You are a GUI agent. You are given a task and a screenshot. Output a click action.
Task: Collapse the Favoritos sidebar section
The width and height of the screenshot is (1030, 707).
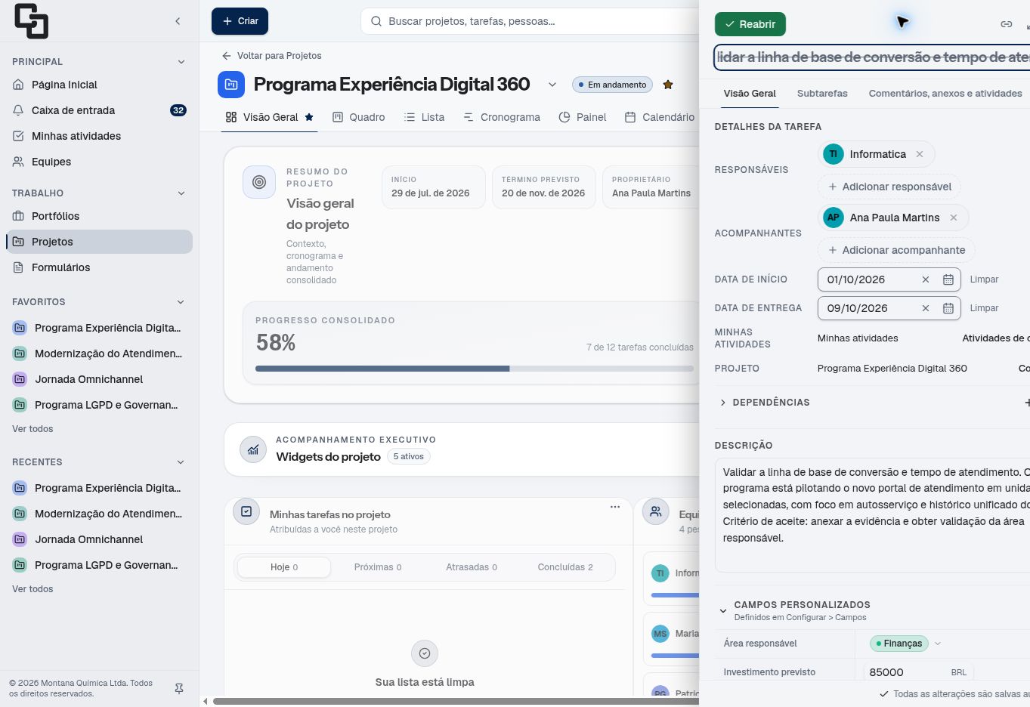tap(181, 302)
